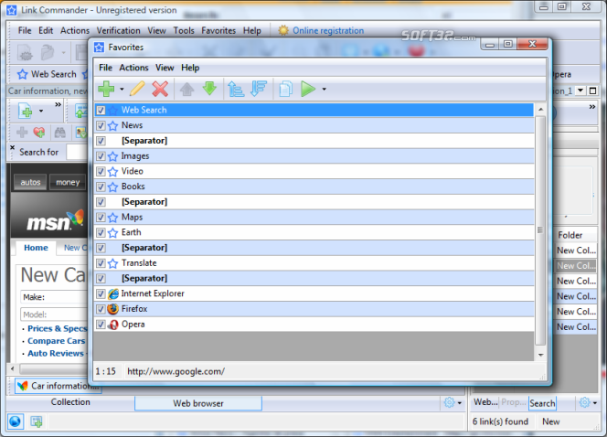Click the Internet Explorer icon in the list
The image size is (607, 437).
point(113,293)
